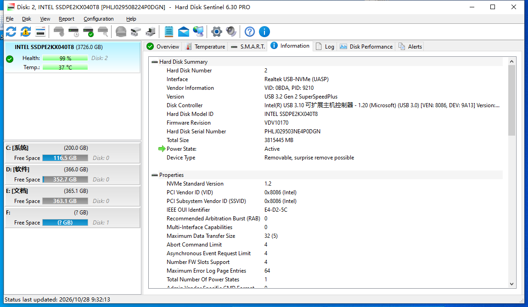Open the View menu
Image resolution: width=528 pixels, height=307 pixels.
point(45,19)
